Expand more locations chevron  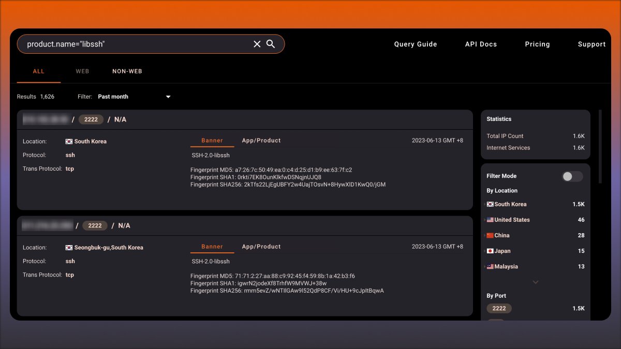point(536,282)
